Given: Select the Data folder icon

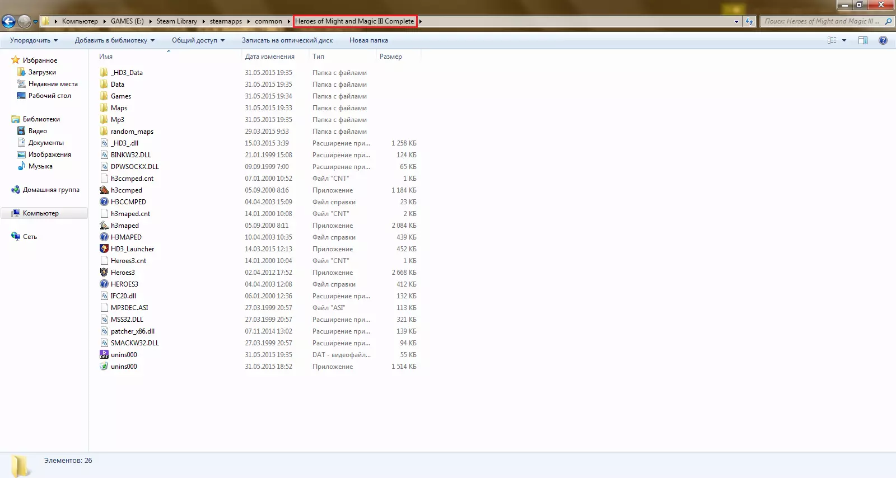Looking at the screenshot, I should click(x=104, y=84).
